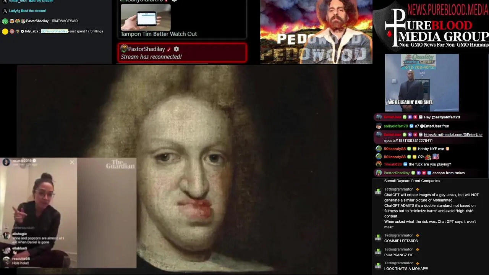Click R0kcandy88's avatar on Habby NYE message

pyautogui.click(x=379, y=149)
